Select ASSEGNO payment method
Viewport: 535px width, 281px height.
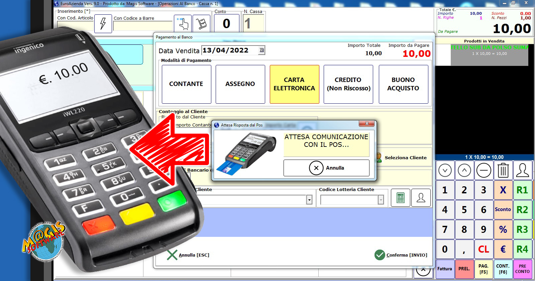pyautogui.click(x=240, y=84)
